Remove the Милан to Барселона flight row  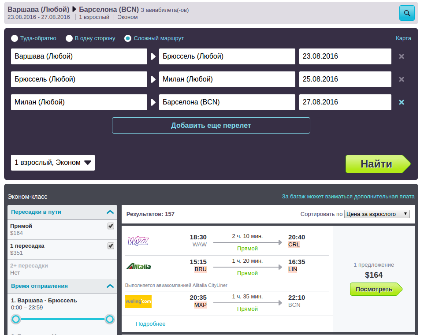pos(402,102)
